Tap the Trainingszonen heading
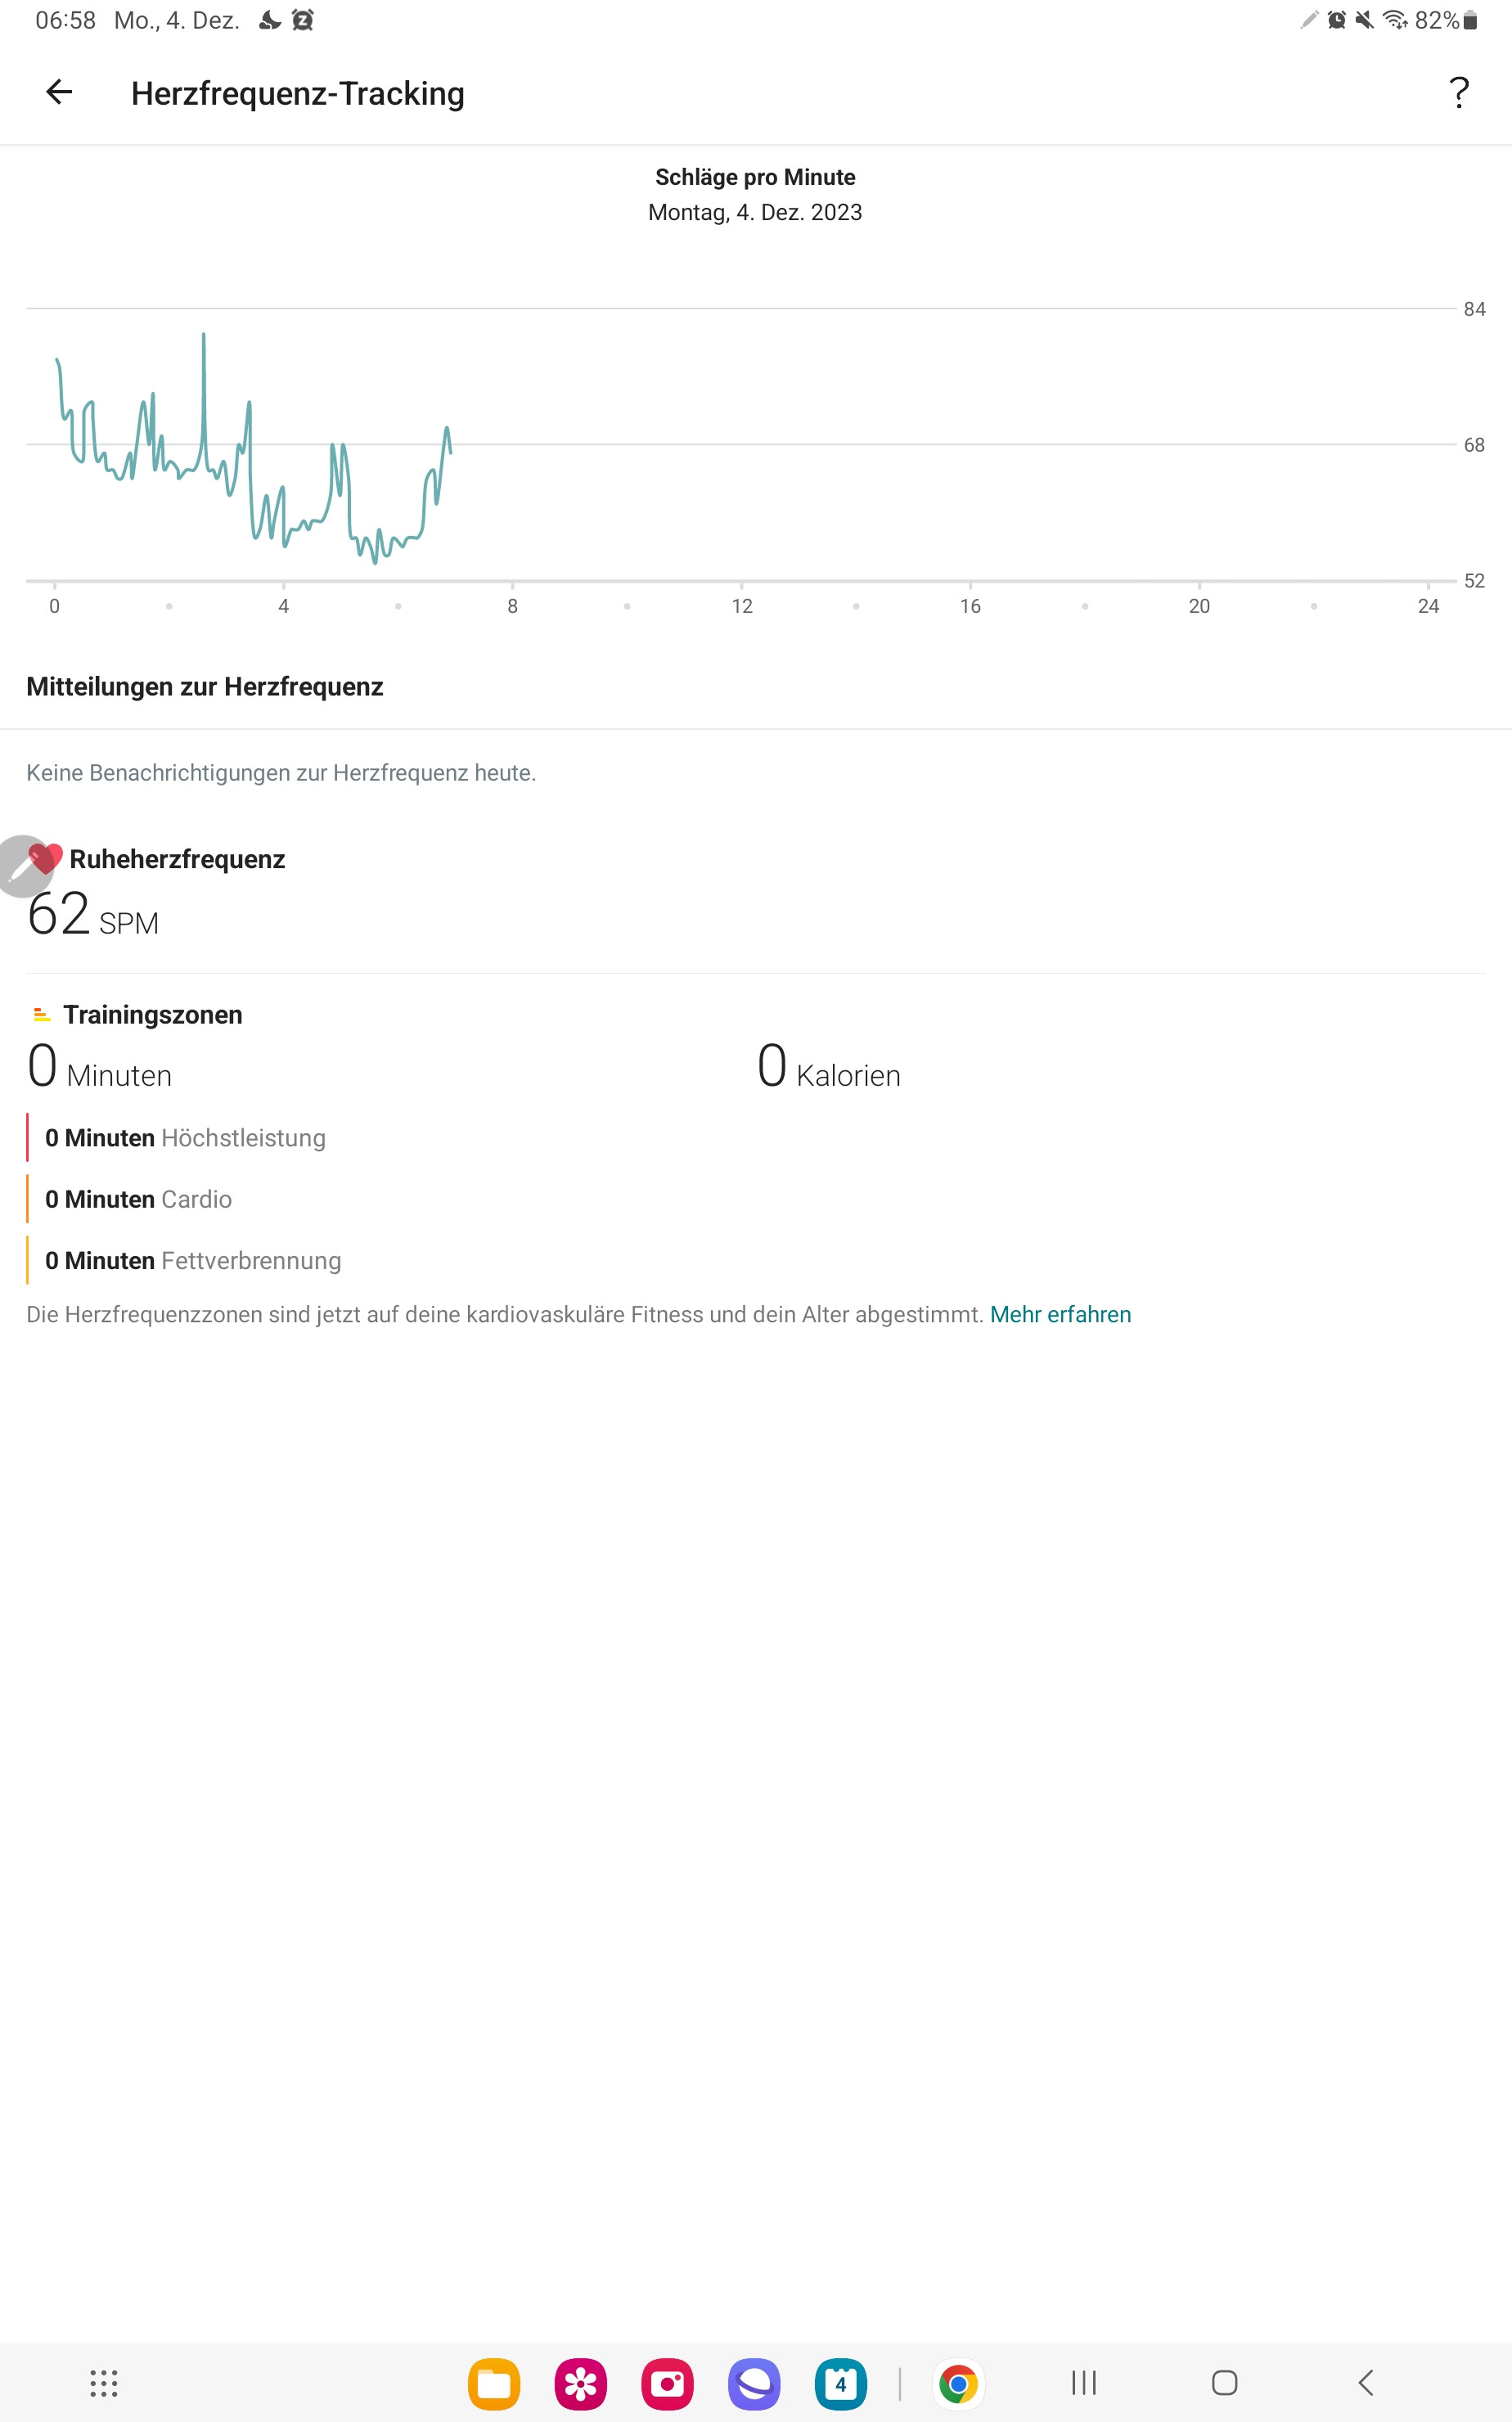The image size is (1512, 2422). tap(152, 1014)
